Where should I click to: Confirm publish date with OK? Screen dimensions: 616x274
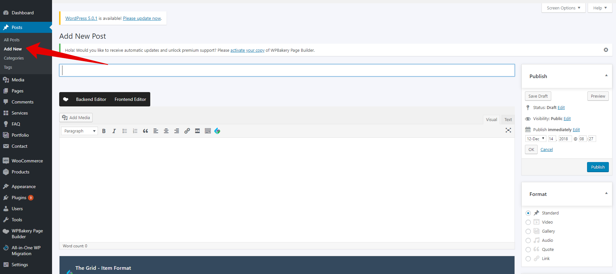pyautogui.click(x=531, y=149)
